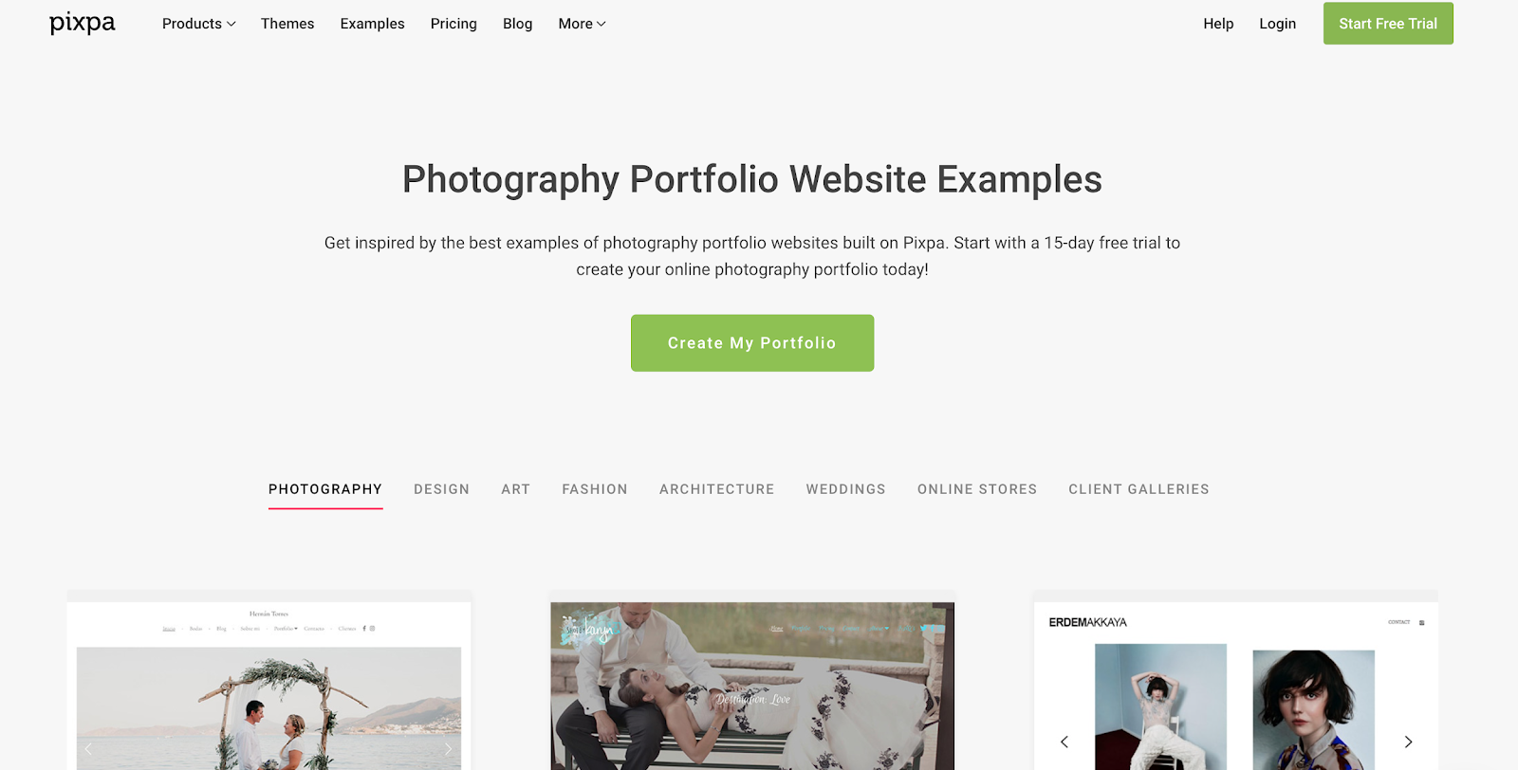Image resolution: width=1518 pixels, height=770 pixels.
Task: Go to Examples in navigation
Action: 372,24
